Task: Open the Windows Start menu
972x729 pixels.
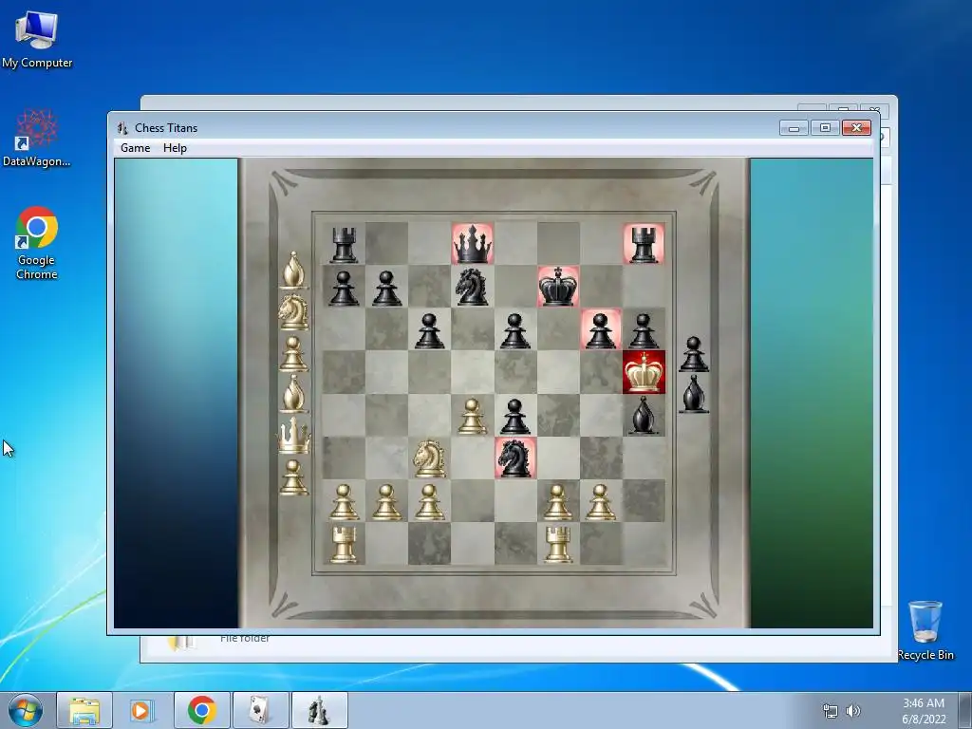Action: coord(25,710)
